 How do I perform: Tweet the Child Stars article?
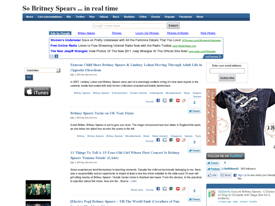(194, 111)
